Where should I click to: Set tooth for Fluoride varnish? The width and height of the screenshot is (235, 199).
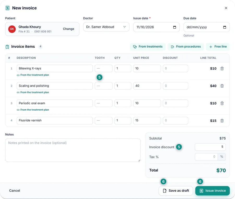coord(104,121)
